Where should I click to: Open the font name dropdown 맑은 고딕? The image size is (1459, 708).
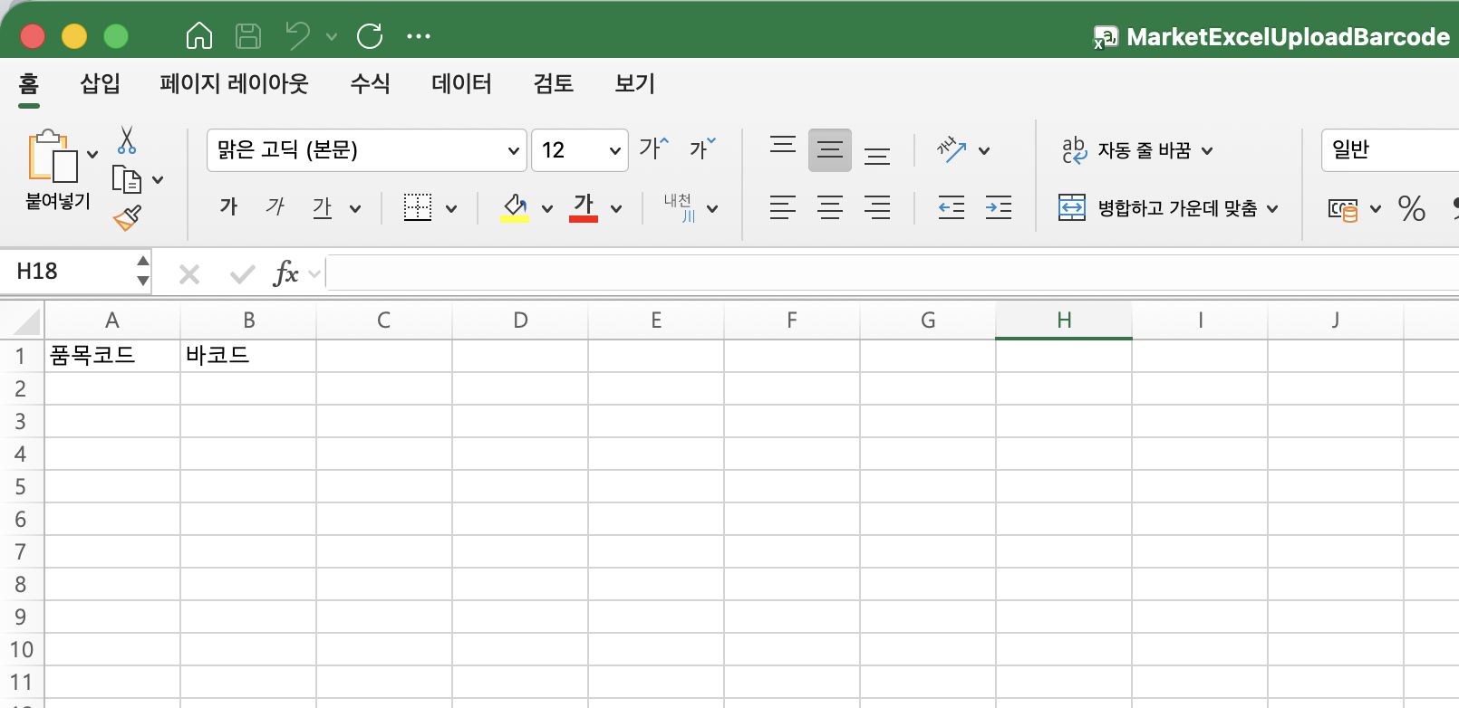[366, 150]
